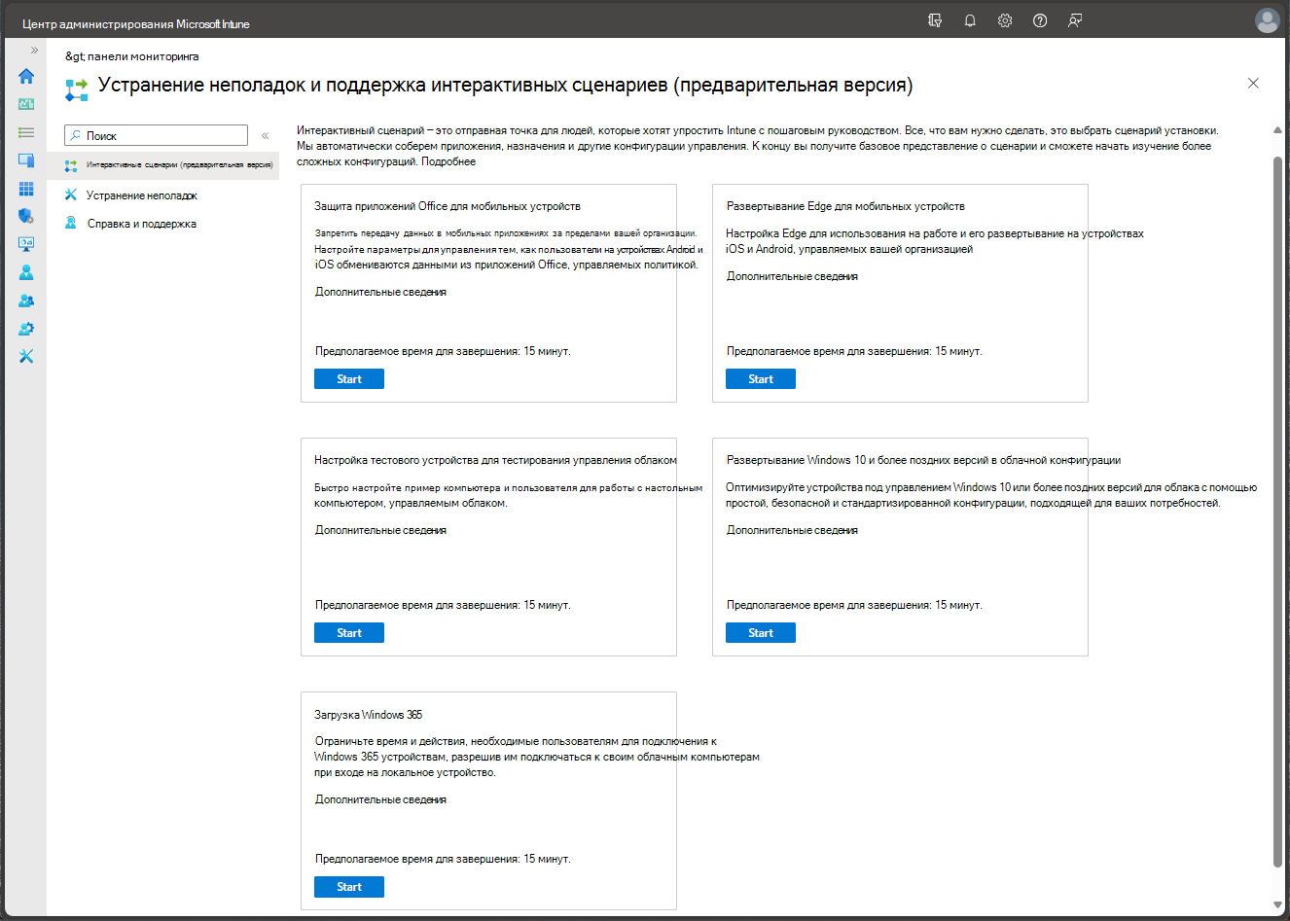Click Центр администрирования Microsoft Intune title
This screenshot has width=1290, height=921.
(x=136, y=24)
